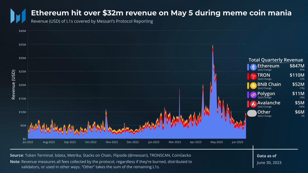
Task: Click the gray Other legend swatch
Action: pyautogui.click(x=252, y=113)
